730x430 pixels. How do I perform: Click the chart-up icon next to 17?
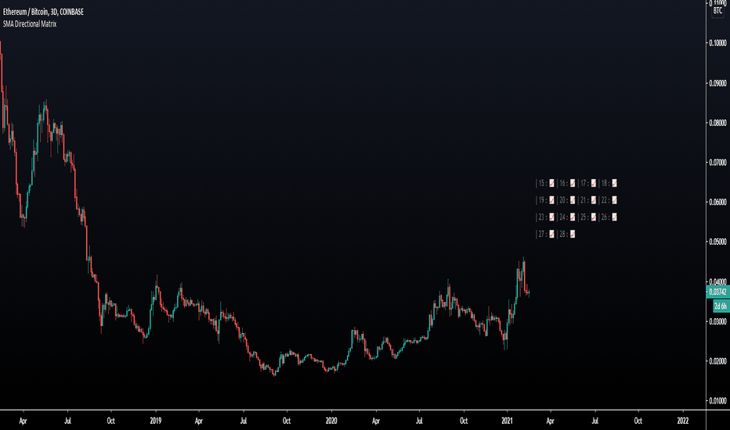[x=594, y=183]
